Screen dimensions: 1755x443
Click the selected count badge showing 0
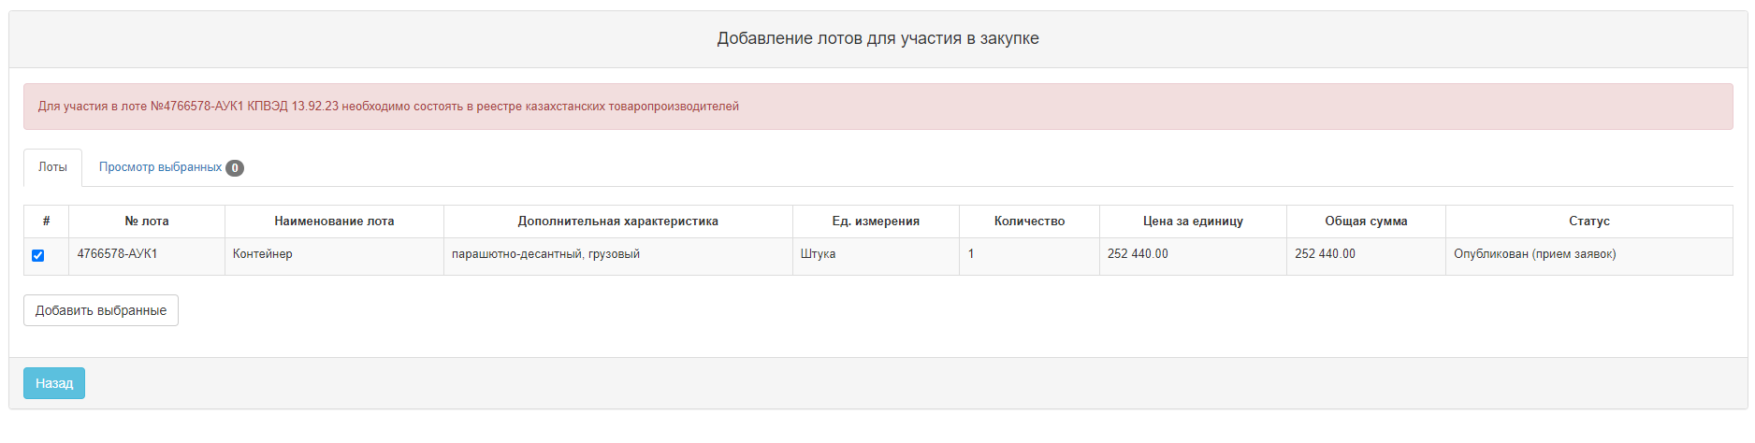coord(235,168)
